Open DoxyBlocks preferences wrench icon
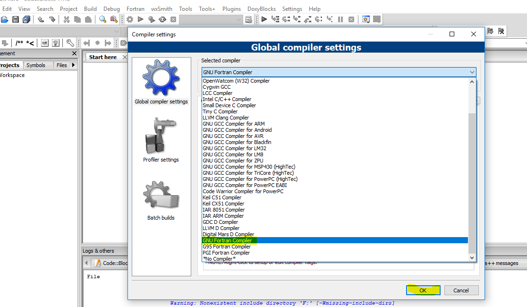This screenshot has width=527, height=307. tap(70, 43)
